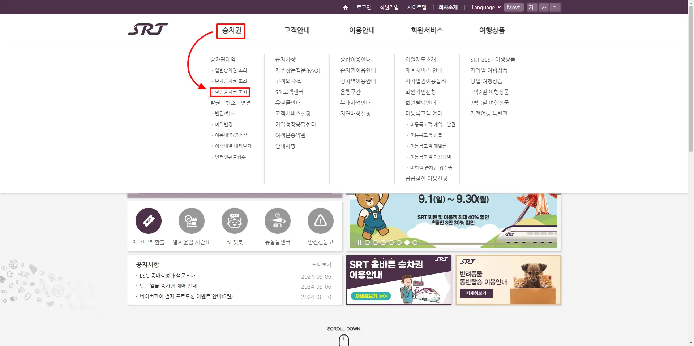Select the seventh banner slide dot
694x346 pixels.
pos(415,242)
